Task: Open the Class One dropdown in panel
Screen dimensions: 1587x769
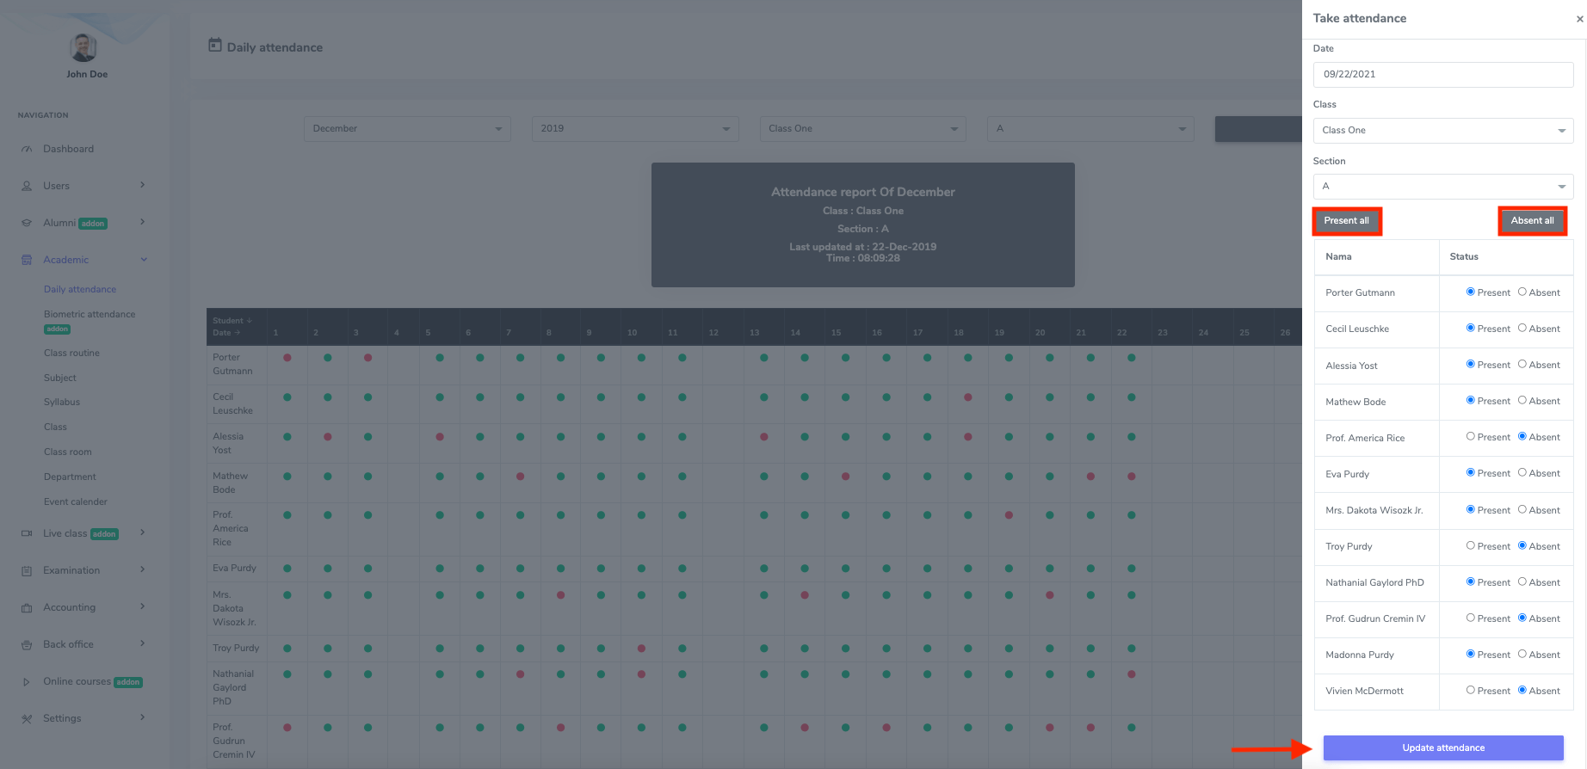Action: (x=1443, y=131)
